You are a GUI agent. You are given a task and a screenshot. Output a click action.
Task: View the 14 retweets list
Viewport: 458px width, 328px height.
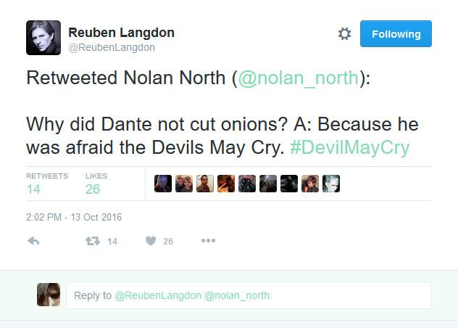tap(33, 189)
